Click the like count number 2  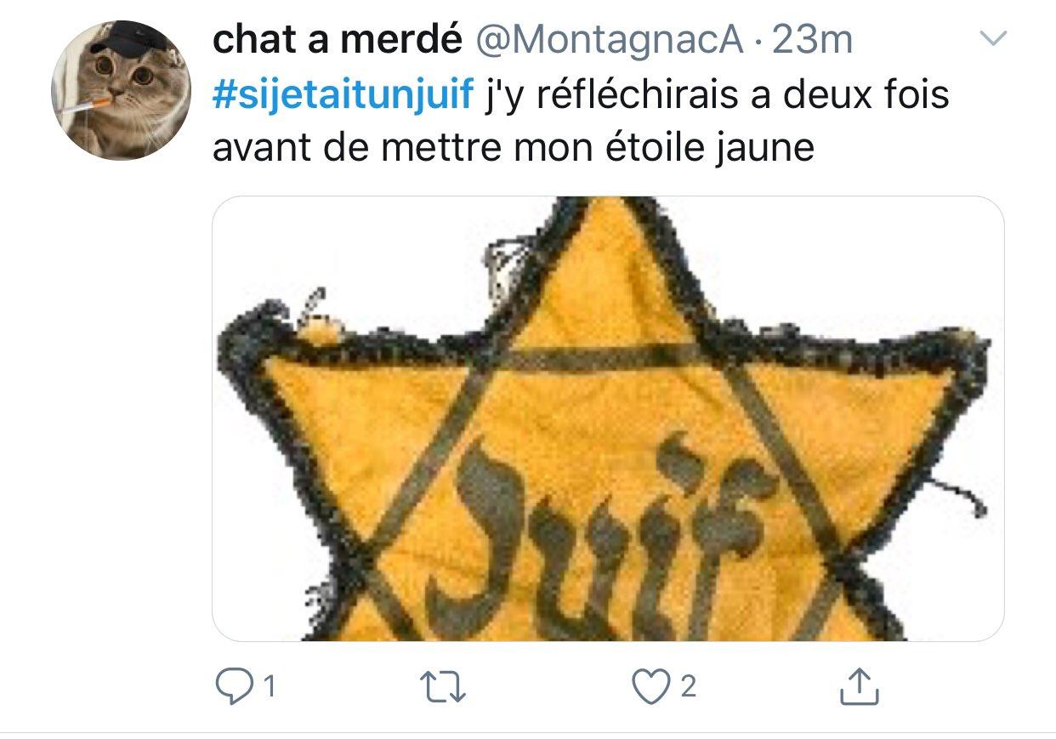click(x=688, y=686)
